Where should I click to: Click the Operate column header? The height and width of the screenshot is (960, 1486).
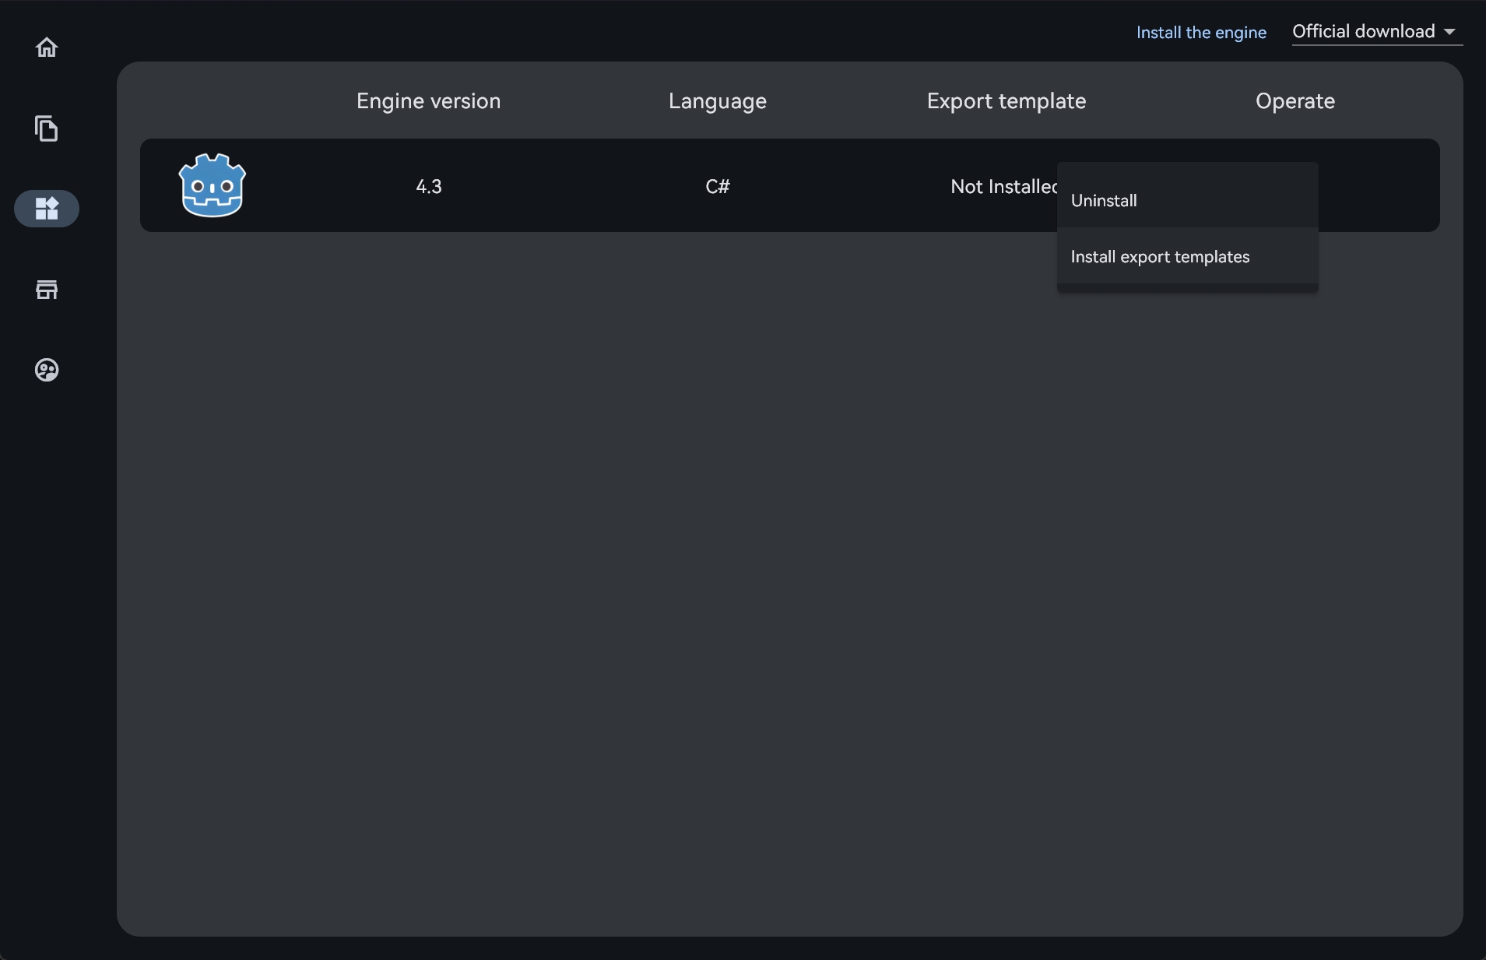click(x=1295, y=101)
